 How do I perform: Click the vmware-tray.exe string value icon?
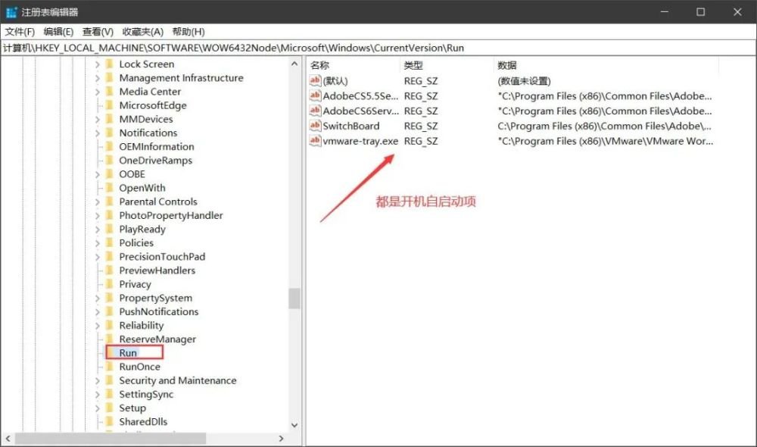coord(316,141)
